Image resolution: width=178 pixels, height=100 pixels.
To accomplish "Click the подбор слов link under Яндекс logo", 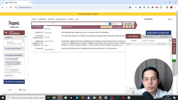I will [x=14, y=27].
